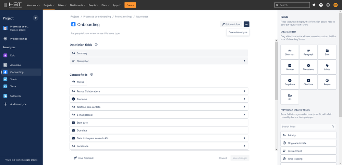Screen dimensions: 342x165
Task: Click in the Search fields input
Action: click(x=308, y=126)
